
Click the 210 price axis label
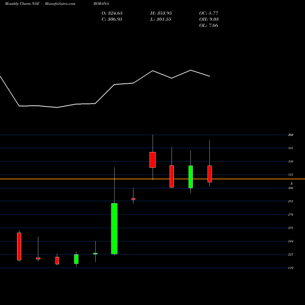pos(290,268)
